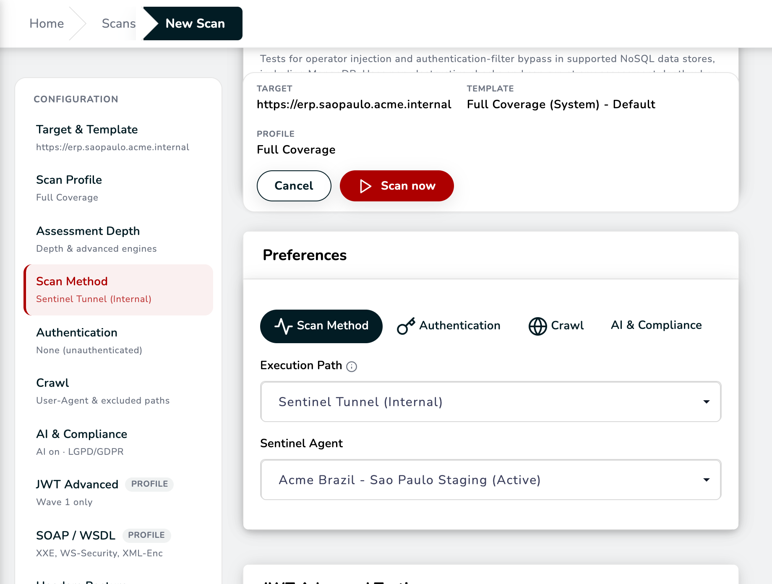
Task: Cancel the new scan
Action: coord(294,186)
